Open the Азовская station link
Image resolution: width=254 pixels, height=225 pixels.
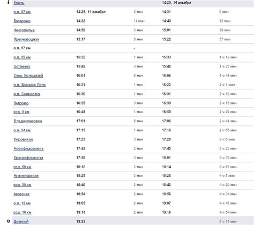pos(21,194)
